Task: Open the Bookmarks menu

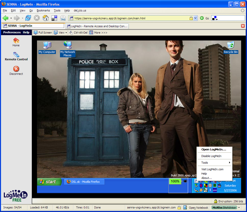Action: click(x=43, y=10)
